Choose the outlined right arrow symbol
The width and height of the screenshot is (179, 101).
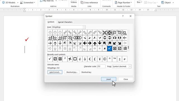coord(50,49)
